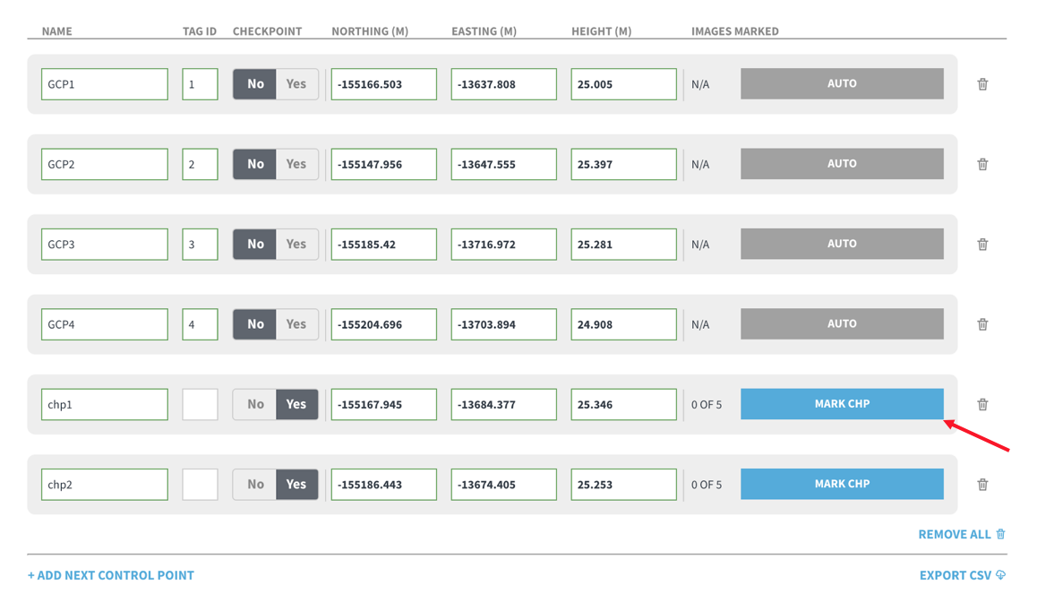Click the IMAGES MARKED column header
1063x611 pixels.
point(735,31)
